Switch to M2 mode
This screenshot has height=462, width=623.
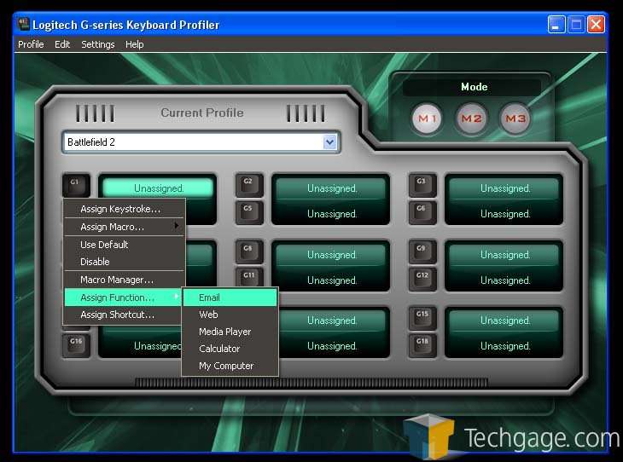click(x=471, y=118)
